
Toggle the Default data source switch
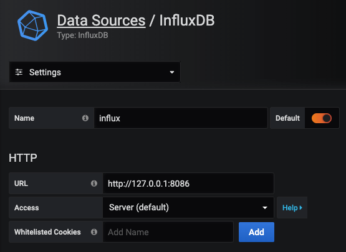tap(322, 118)
